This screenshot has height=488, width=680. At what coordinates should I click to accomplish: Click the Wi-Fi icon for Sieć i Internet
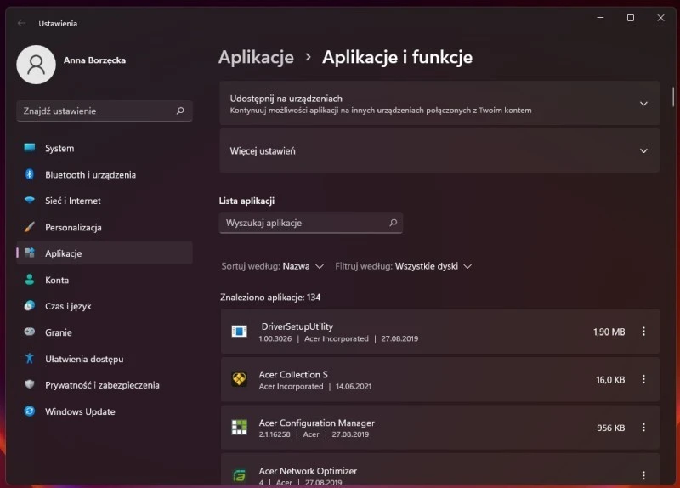point(30,200)
